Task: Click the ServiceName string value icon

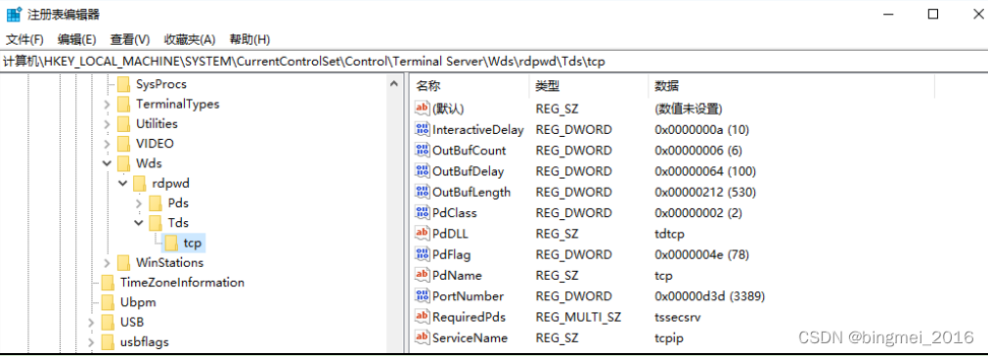Action: pyautogui.click(x=423, y=337)
